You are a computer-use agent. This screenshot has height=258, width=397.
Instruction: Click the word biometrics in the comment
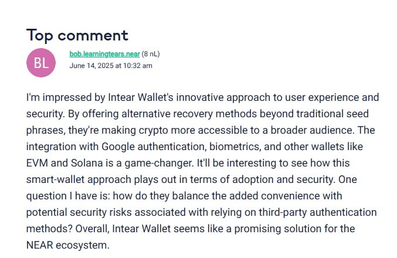pyautogui.click(x=235, y=147)
